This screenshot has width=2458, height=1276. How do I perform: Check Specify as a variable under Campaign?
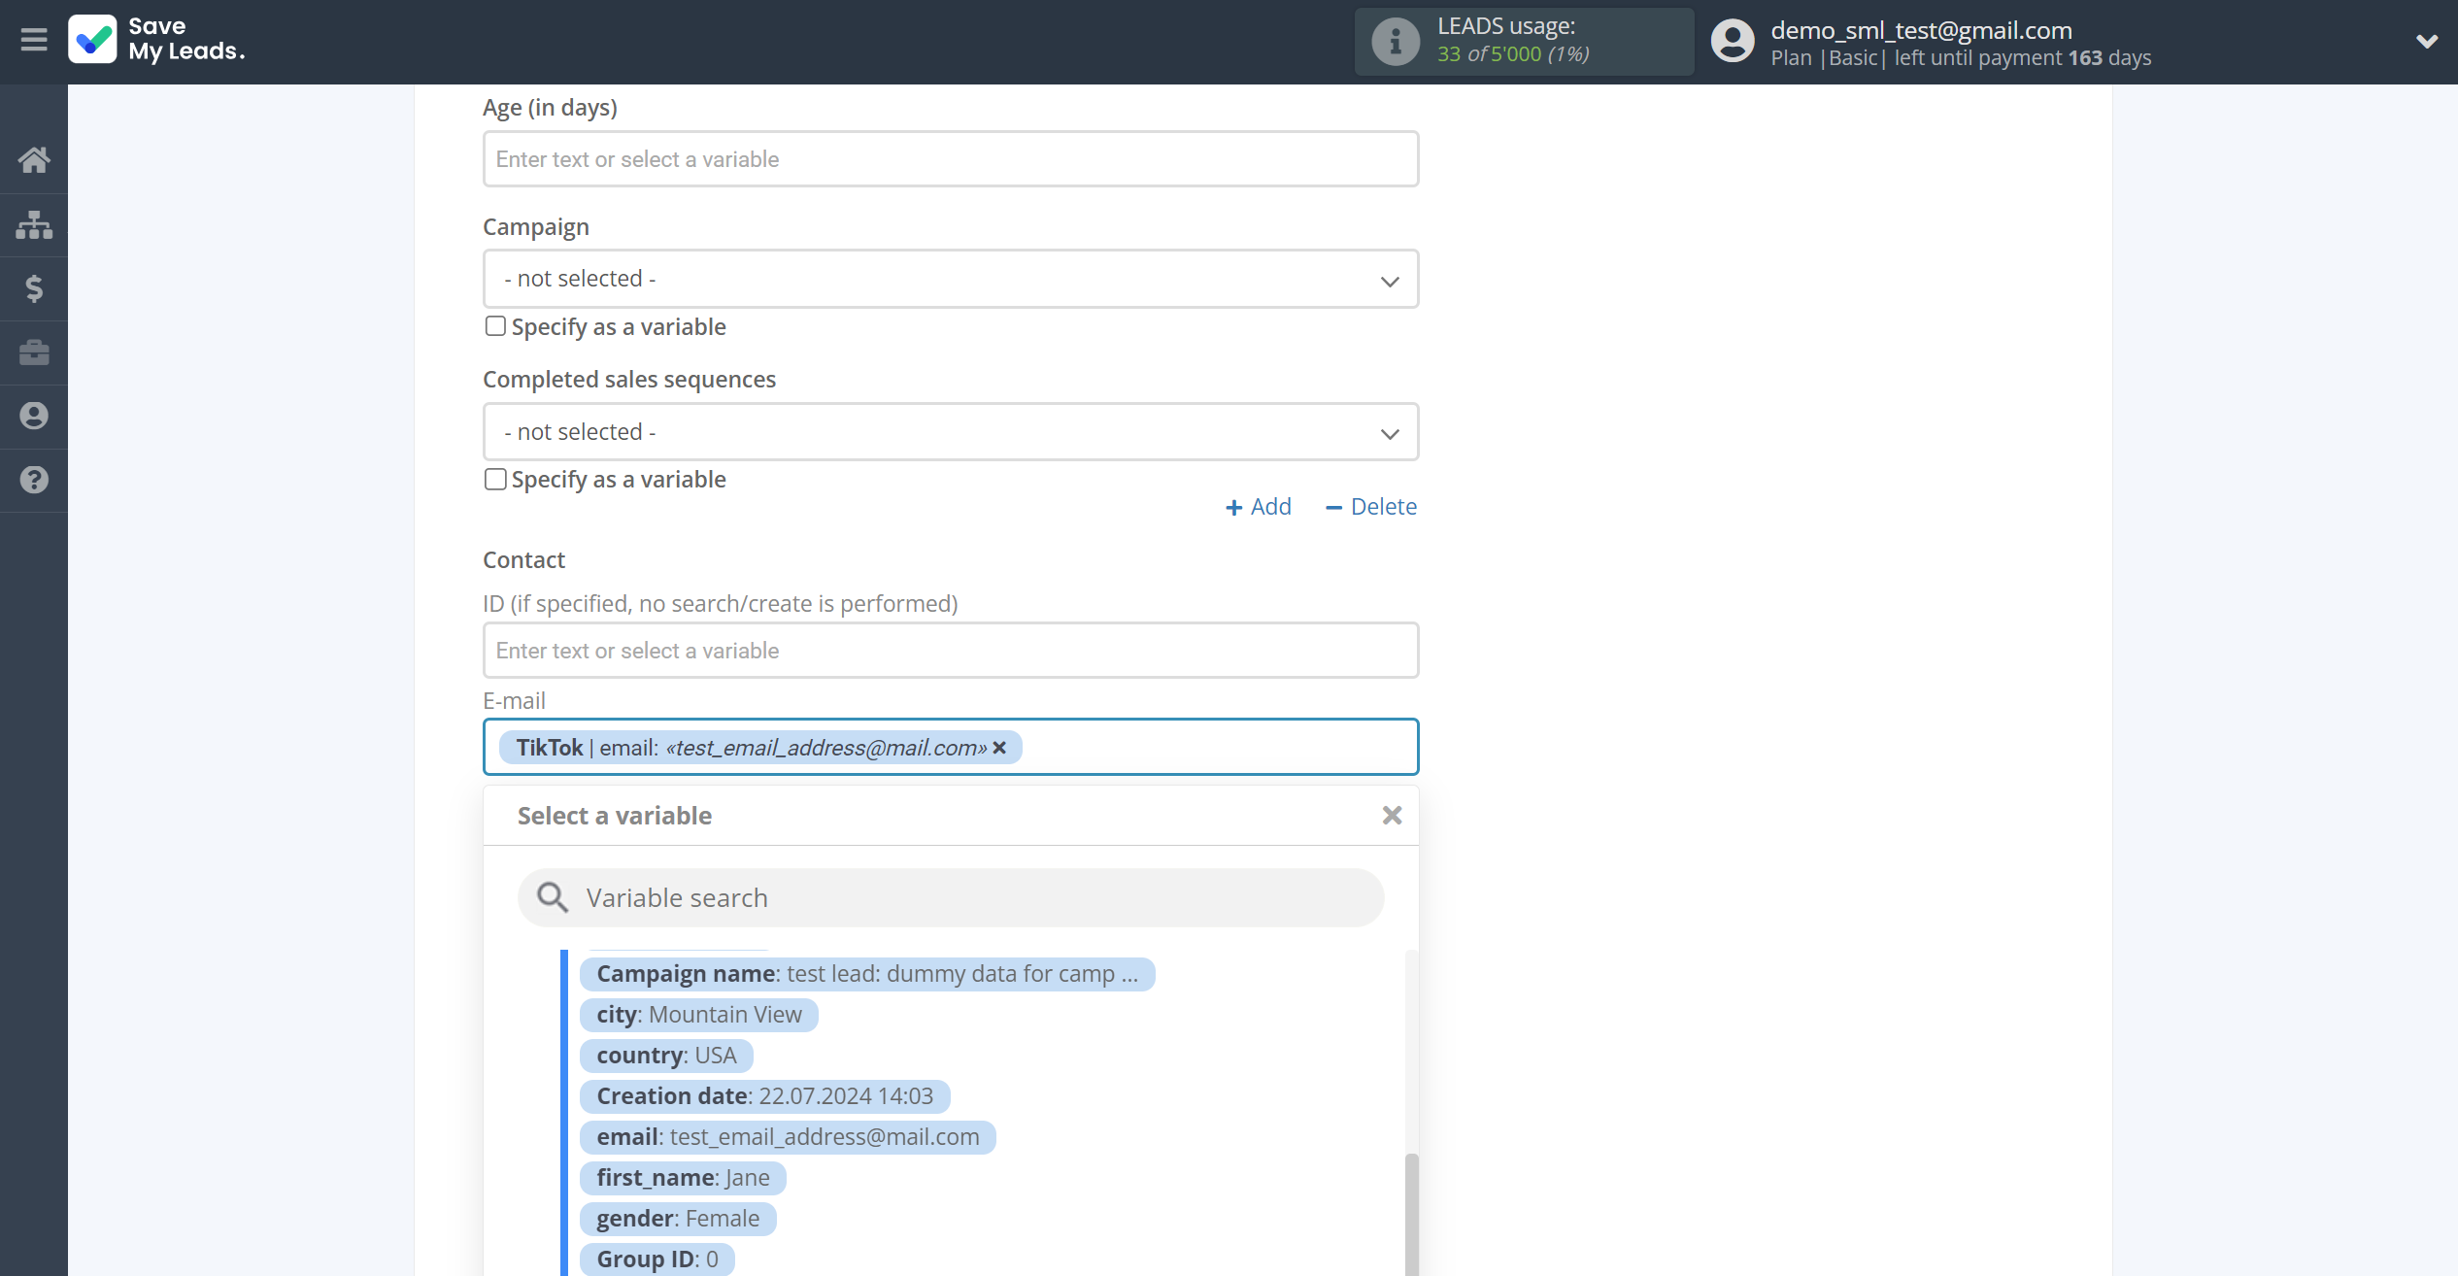point(495,326)
